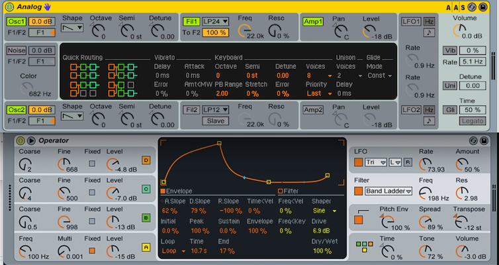Switch display to Filter tab
Viewport: 499px width, 265px height.
coord(287,191)
